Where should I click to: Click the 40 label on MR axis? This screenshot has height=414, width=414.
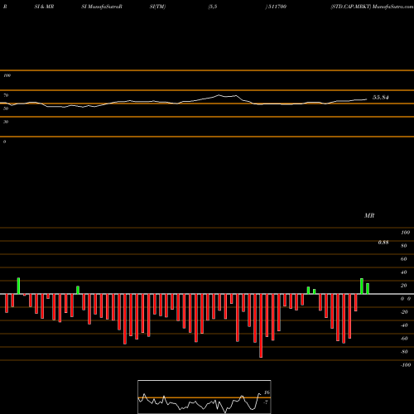tap(404, 272)
